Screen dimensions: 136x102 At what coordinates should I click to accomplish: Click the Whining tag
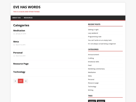pyautogui.click(x=101, y=101)
